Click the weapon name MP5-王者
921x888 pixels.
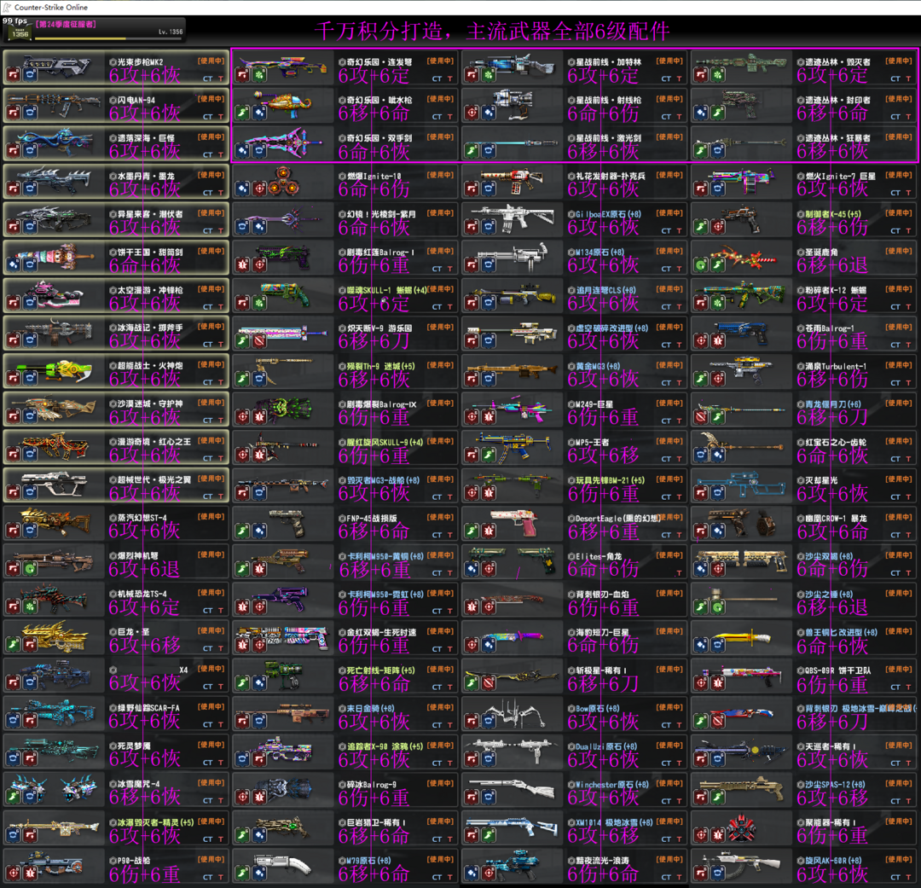pyautogui.click(x=592, y=442)
